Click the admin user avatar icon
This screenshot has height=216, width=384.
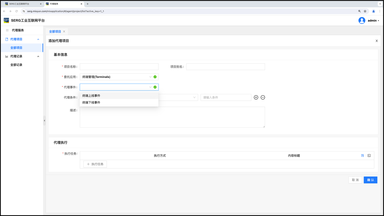pyautogui.click(x=362, y=21)
